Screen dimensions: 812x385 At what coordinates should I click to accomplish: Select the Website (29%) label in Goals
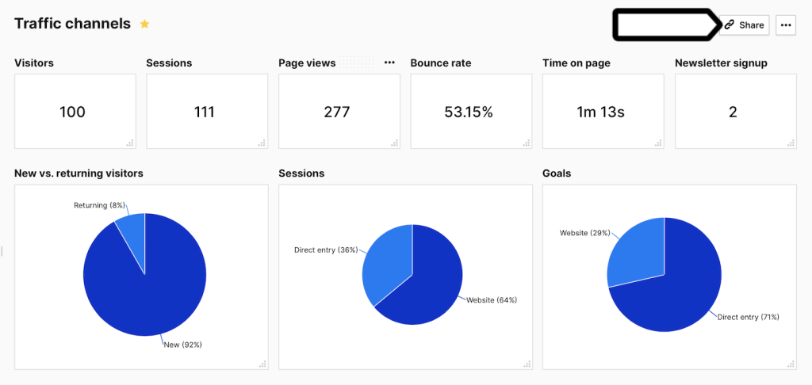point(585,234)
